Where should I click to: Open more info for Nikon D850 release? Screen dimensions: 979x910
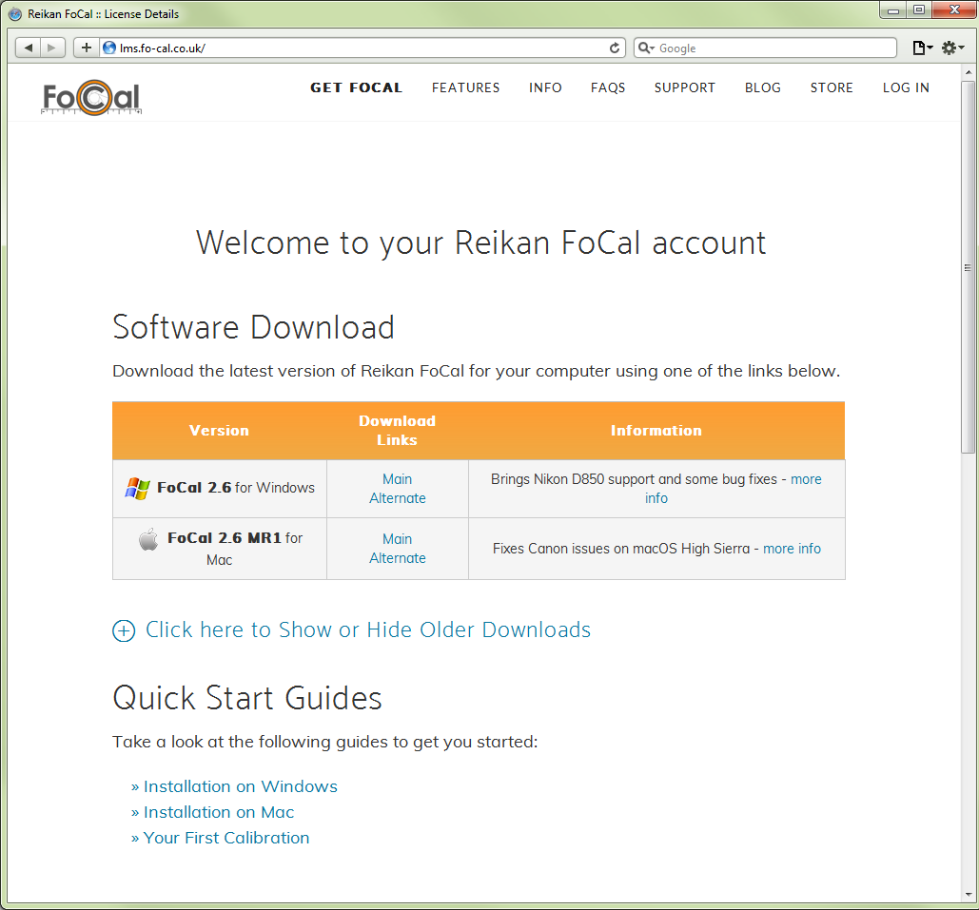point(806,479)
